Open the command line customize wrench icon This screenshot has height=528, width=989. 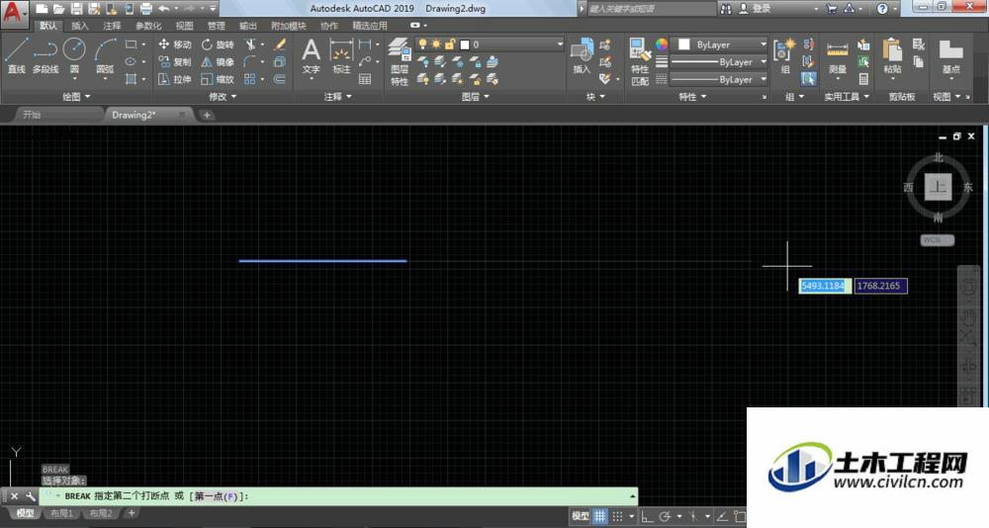click(x=31, y=496)
